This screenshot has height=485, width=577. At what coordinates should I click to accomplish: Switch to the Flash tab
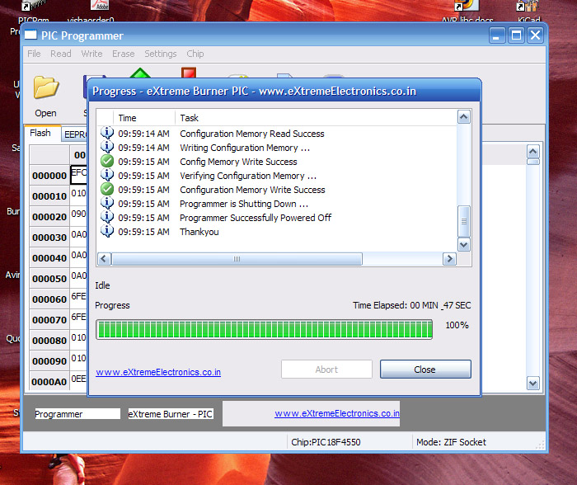pyautogui.click(x=40, y=133)
